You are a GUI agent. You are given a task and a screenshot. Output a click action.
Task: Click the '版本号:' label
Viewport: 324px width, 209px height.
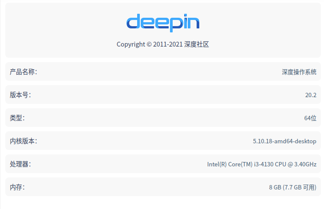tap(20, 95)
